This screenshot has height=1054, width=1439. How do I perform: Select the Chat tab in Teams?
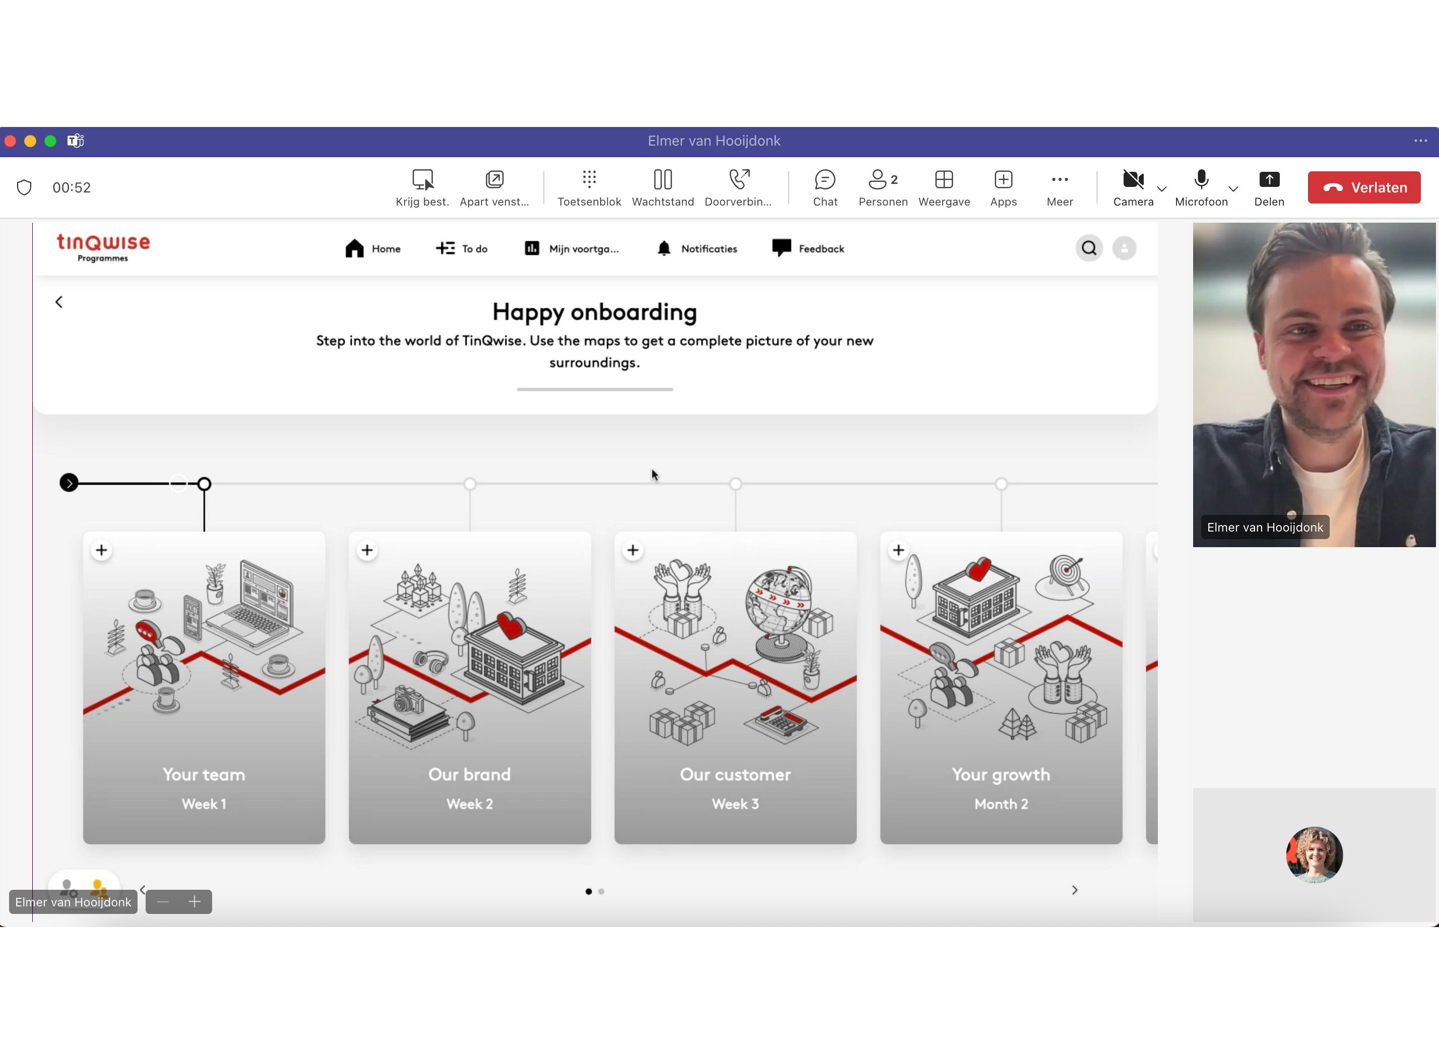point(824,186)
